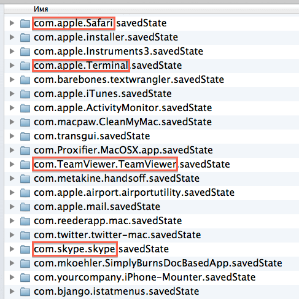Expand the com.apple.Safari.savedState folder
The image size is (299, 299).
tap(12, 23)
